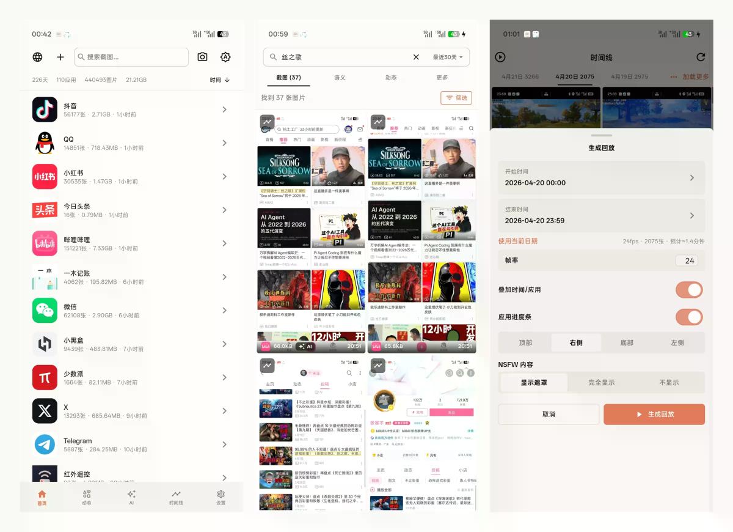Open the 65.8KB screenshot thumbnail
Image resolution: width=733 pixels, height=532 pixels.
click(422, 233)
